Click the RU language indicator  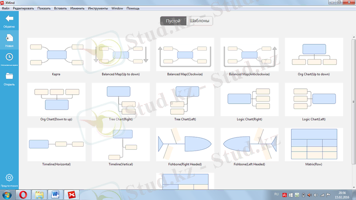(276, 194)
